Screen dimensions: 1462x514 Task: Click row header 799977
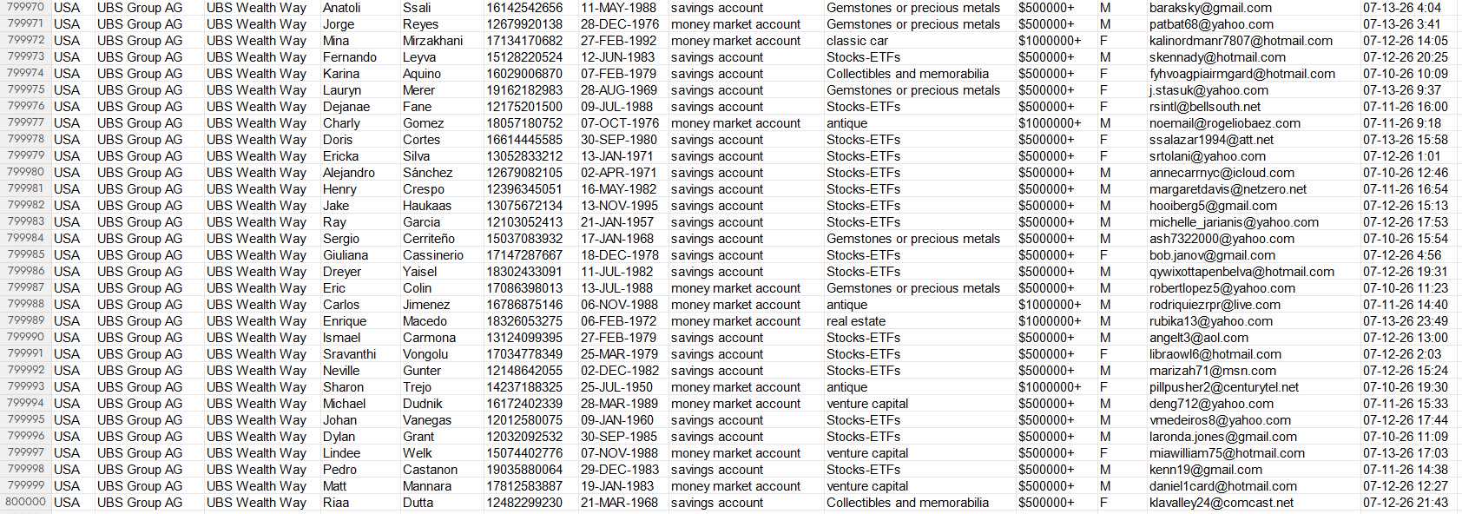[25, 123]
